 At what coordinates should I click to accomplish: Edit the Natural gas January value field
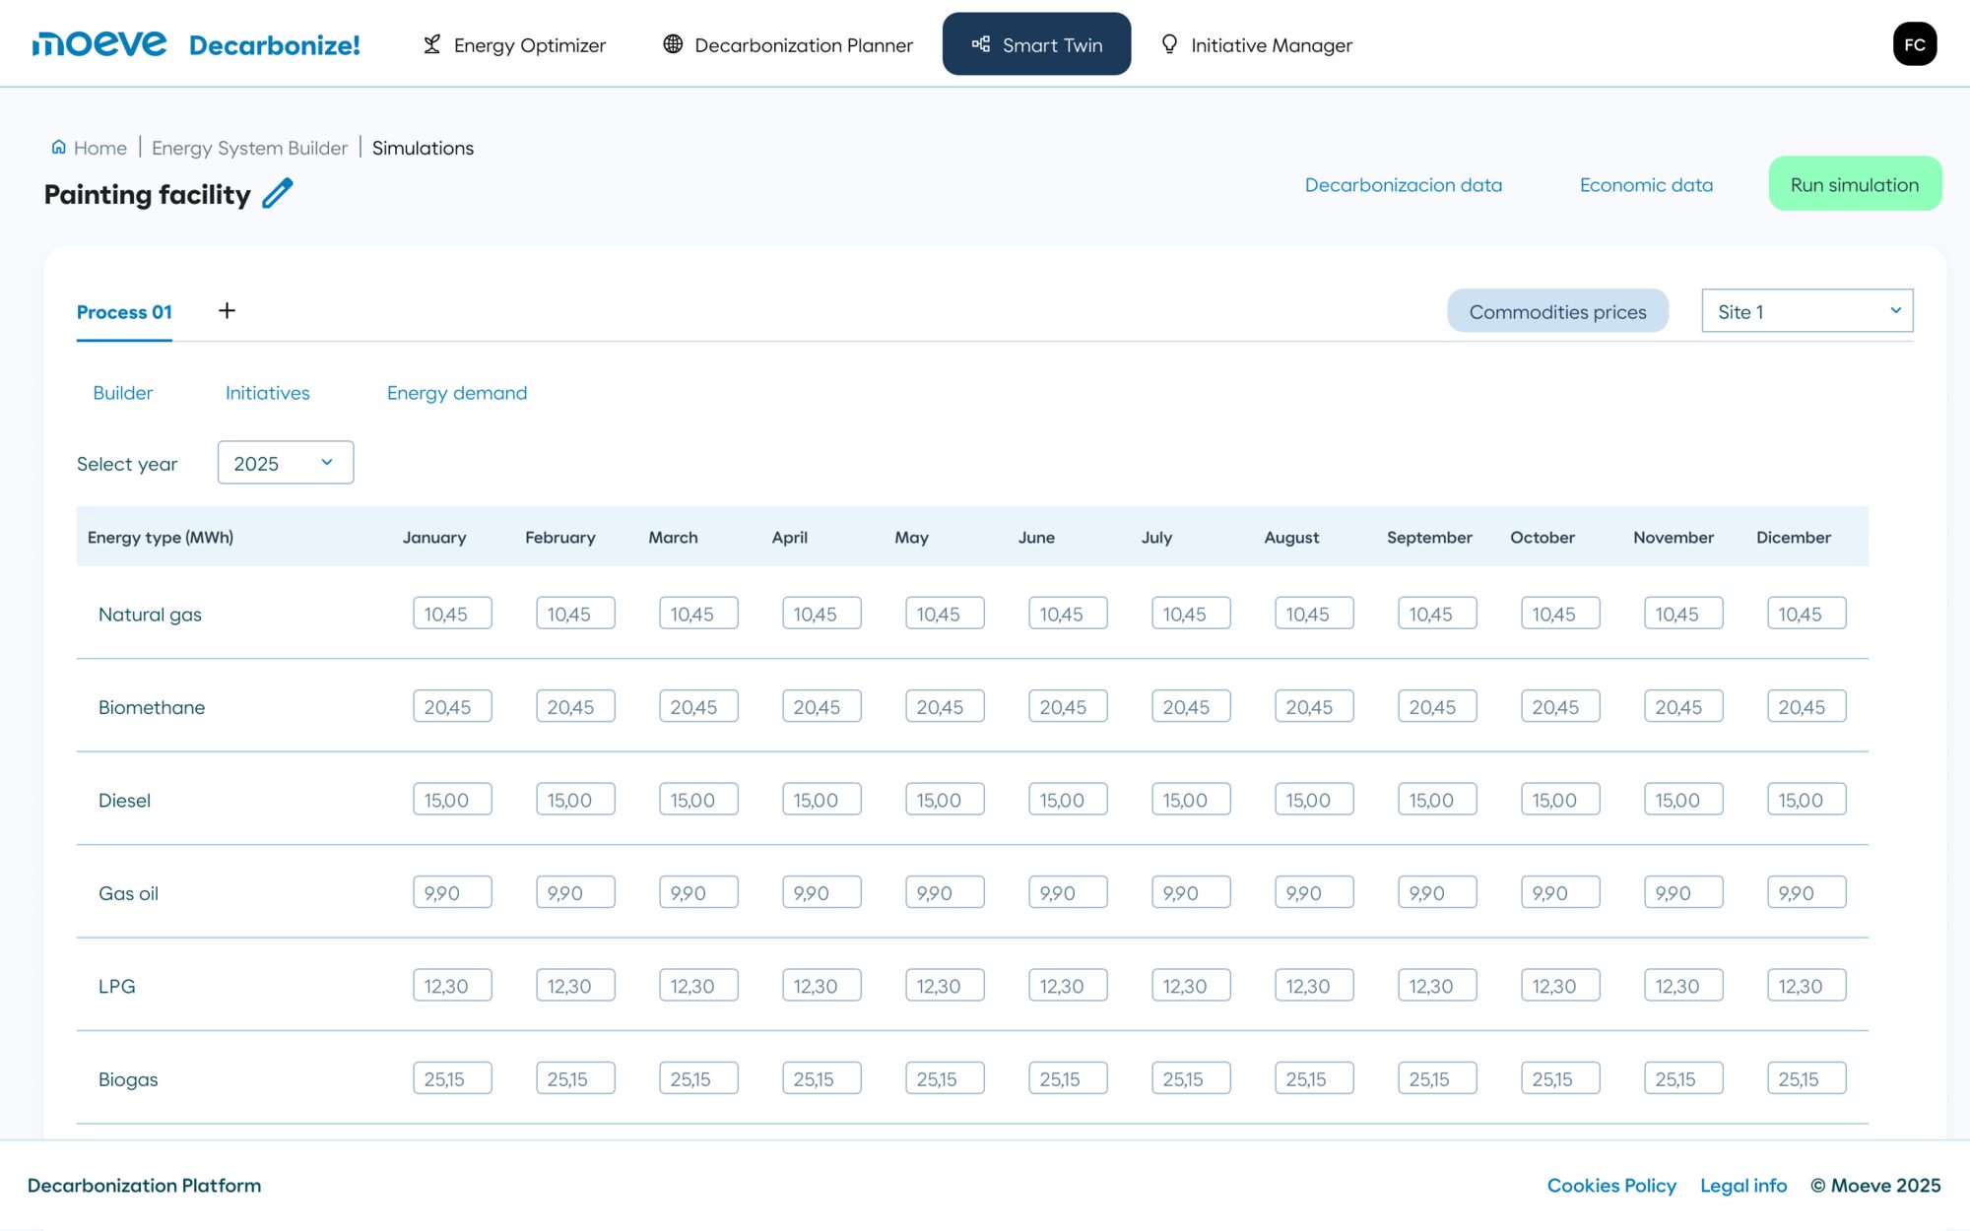[x=452, y=614]
